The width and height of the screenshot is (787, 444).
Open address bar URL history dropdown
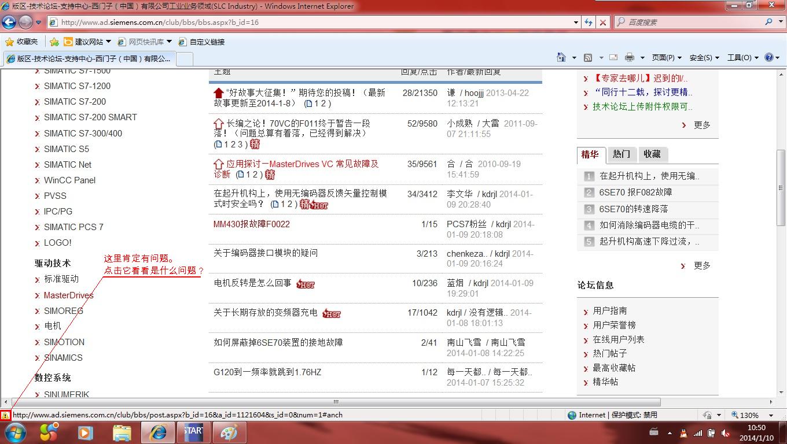tap(576, 22)
